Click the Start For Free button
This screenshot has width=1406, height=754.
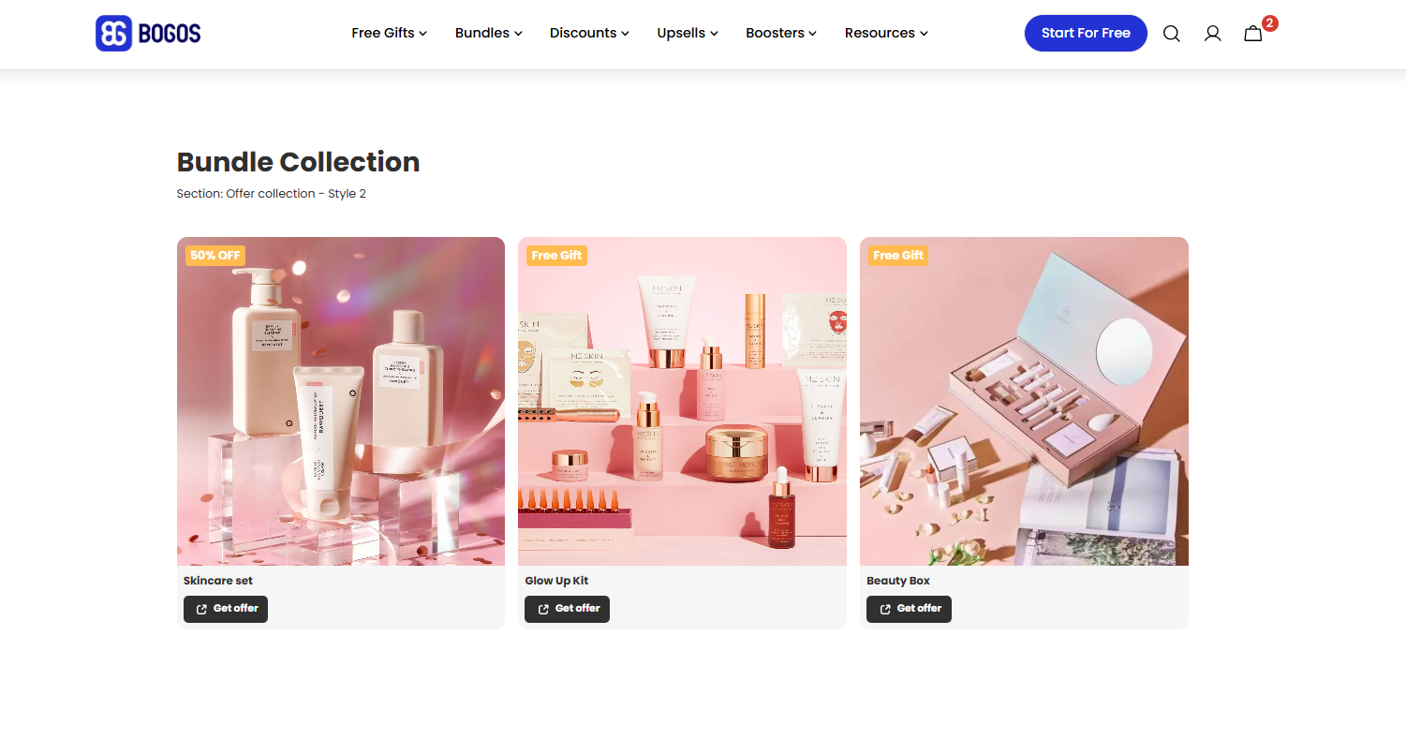(1086, 33)
